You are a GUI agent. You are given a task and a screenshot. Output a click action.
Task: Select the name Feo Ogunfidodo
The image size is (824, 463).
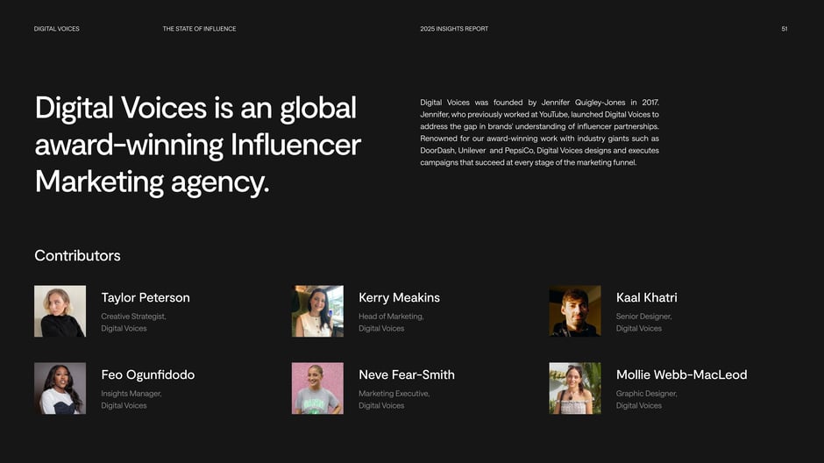147,374
